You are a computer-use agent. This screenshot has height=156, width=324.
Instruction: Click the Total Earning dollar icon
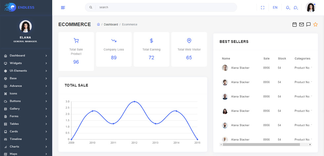click(x=151, y=40)
